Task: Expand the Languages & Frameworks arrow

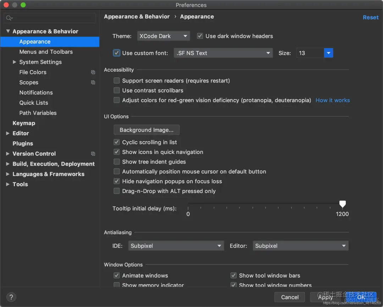Action: (x=7, y=174)
